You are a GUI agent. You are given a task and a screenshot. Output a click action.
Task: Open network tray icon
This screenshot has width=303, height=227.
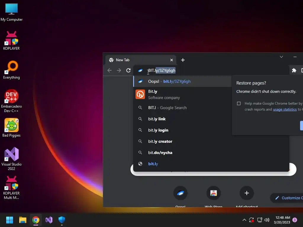coord(260,220)
